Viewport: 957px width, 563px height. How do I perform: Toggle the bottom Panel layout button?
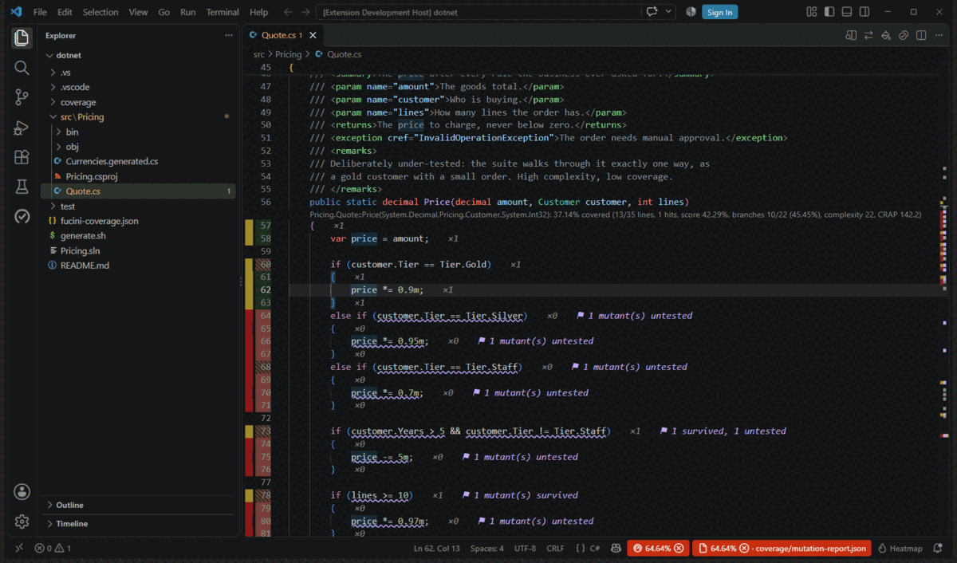tap(847, 12)
